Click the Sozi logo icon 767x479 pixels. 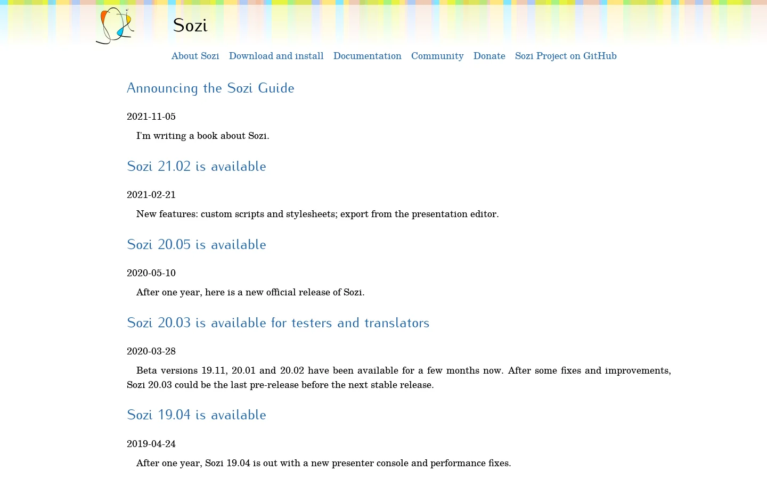tap(115, 26)
